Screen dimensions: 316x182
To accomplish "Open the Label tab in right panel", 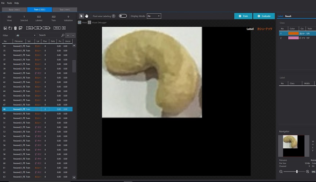I will pyautogui.click(x=280, y=16).
